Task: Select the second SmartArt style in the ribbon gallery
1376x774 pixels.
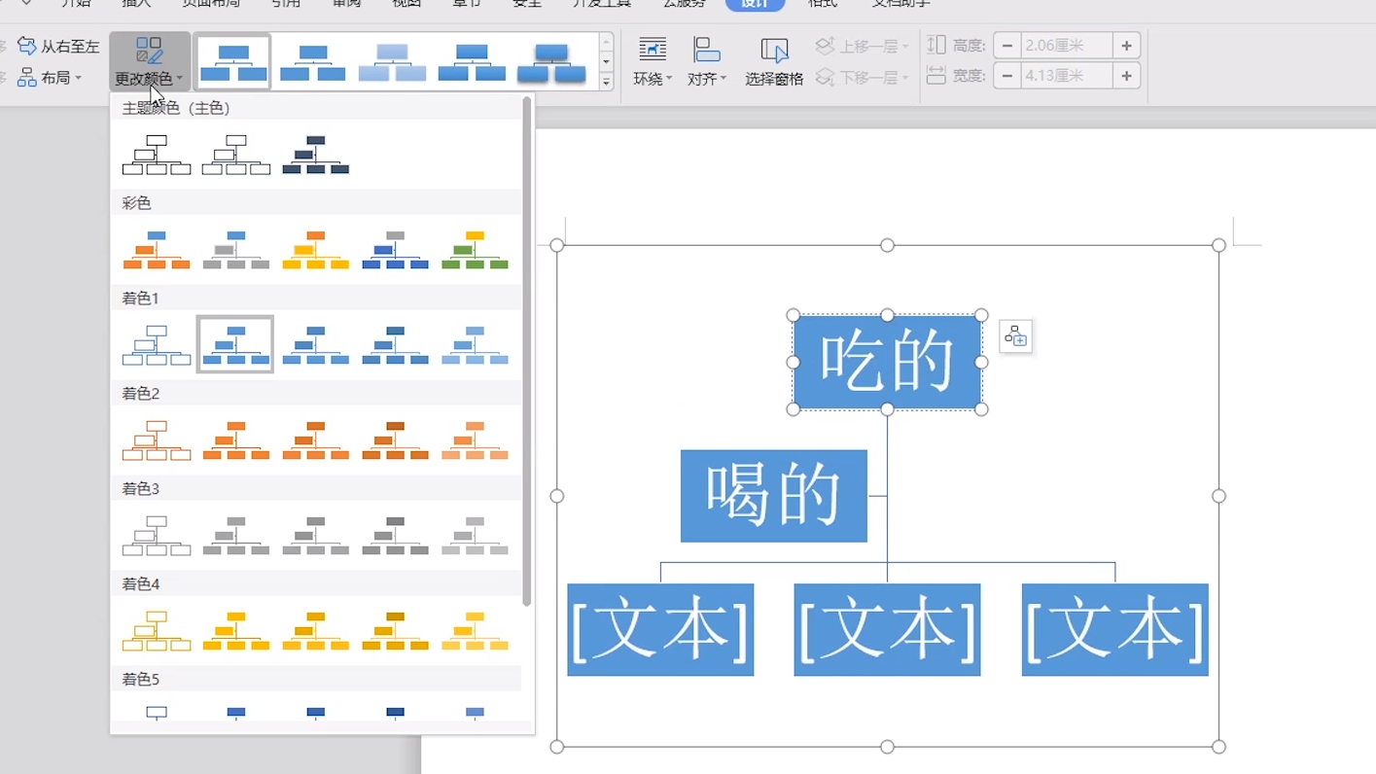Action: coord(313,62)
